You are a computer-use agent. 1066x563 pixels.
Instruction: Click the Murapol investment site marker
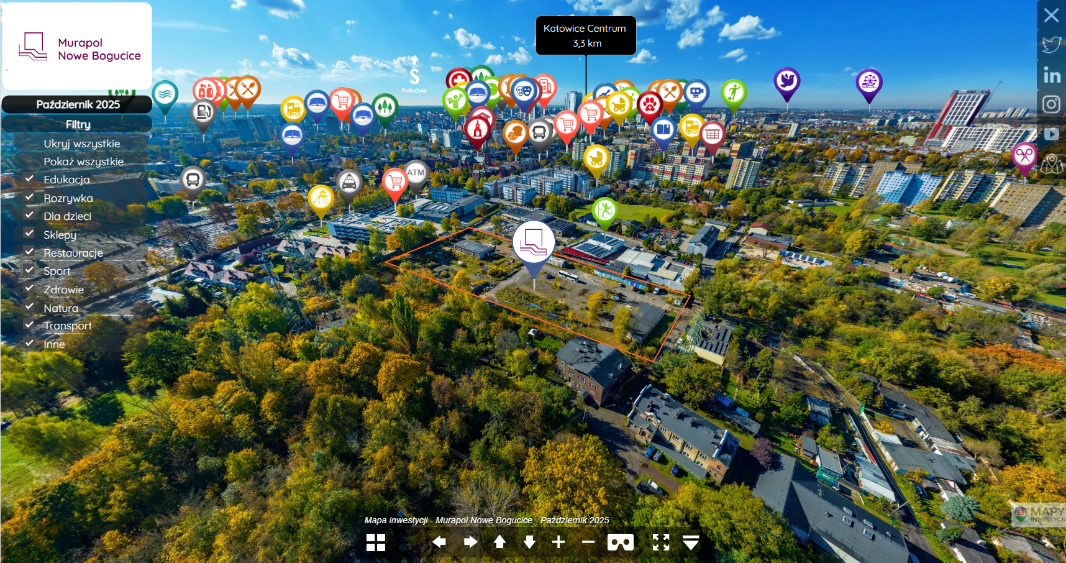pos(534,244)
